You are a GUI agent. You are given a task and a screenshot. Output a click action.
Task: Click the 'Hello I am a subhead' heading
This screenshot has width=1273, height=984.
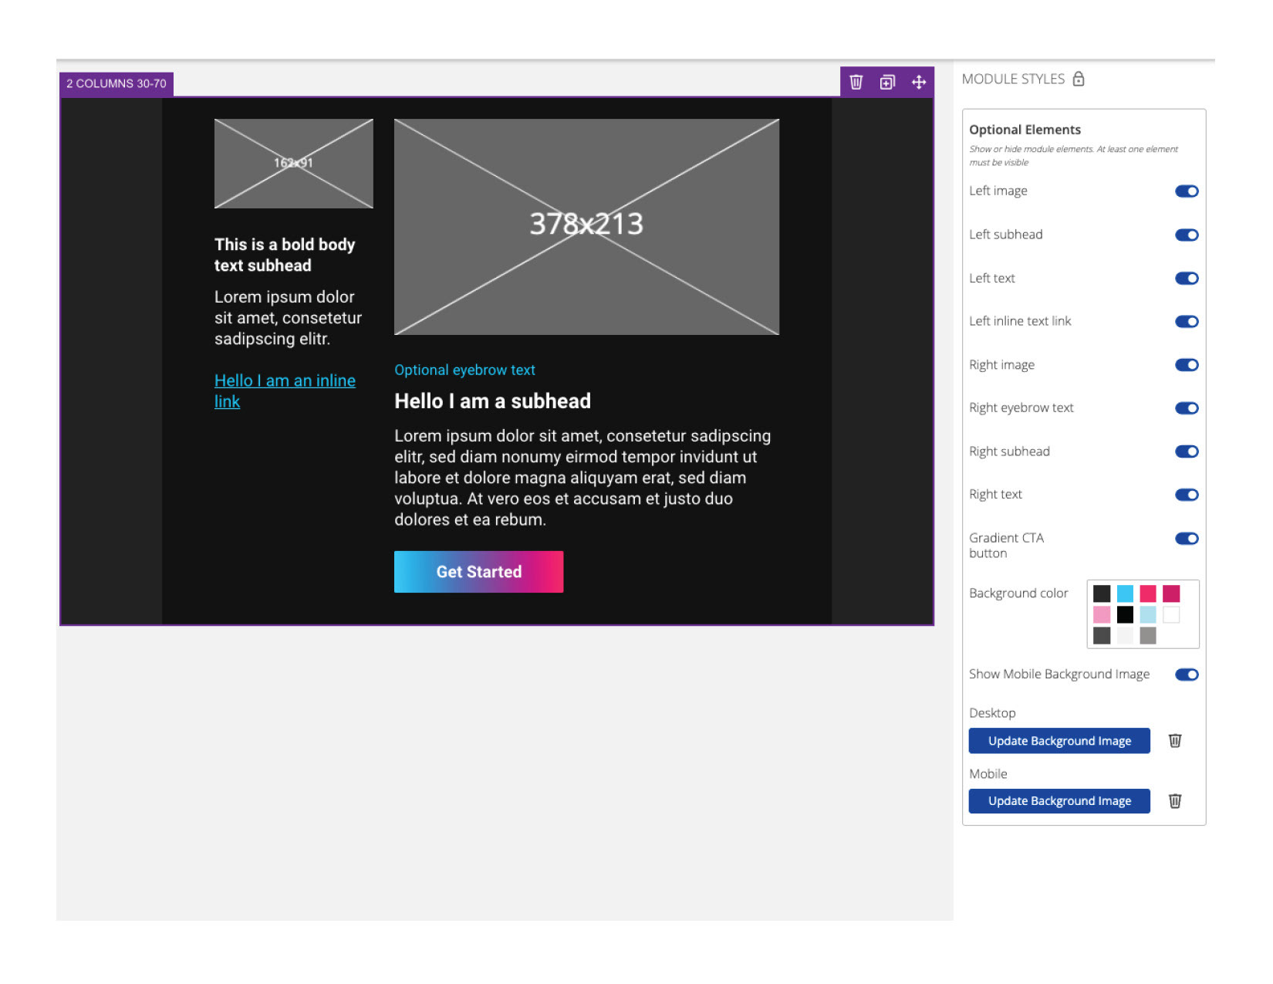(492, 401)
